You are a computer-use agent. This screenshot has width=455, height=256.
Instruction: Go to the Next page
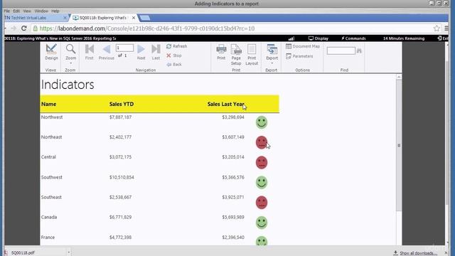coord(141,52)
